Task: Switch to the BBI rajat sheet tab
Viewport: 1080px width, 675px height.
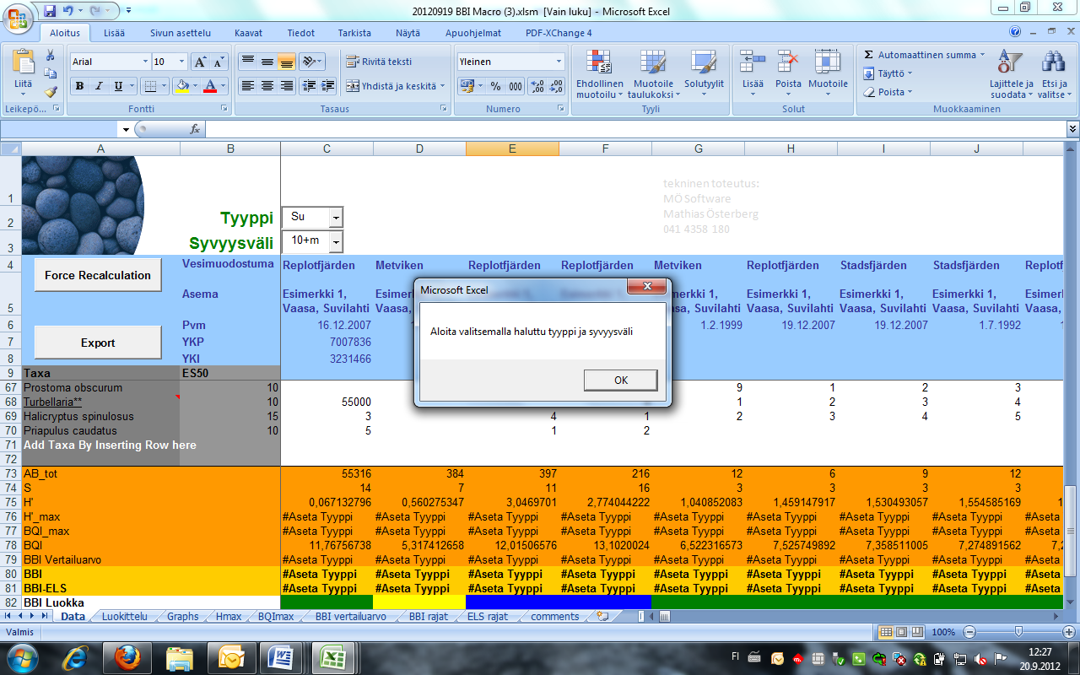Action: click(429, 617)
